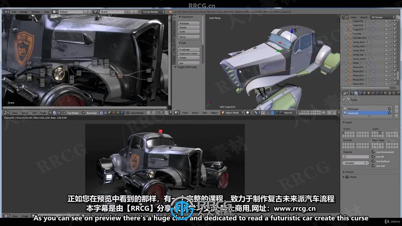Toggle Backdrop checkbox
This screenshot has width=402, height=226.
pyautogui.click(x=84, y=113)
